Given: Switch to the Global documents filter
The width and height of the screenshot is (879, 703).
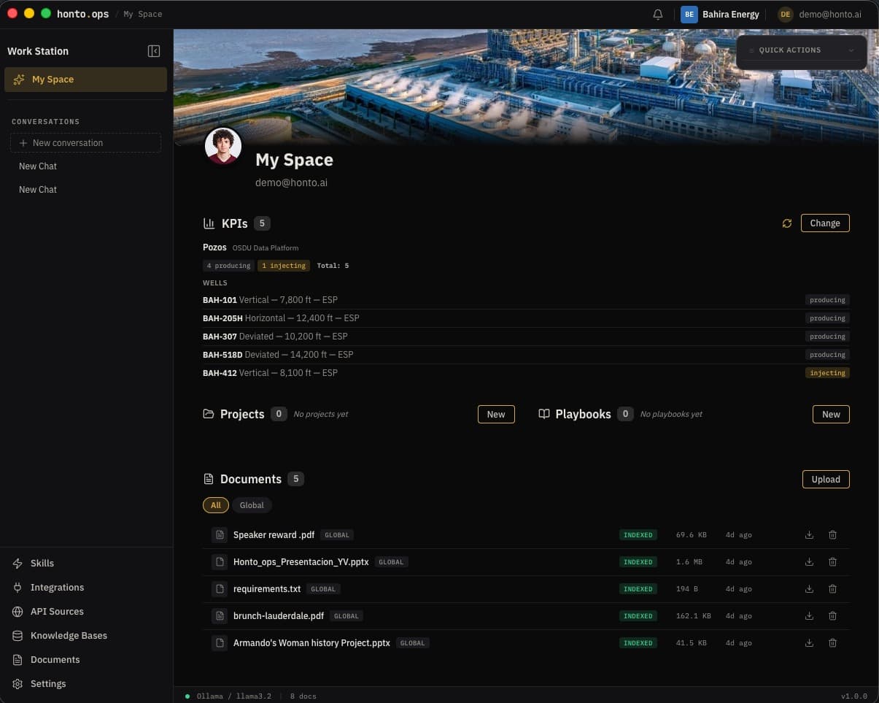Looking at the screenshot, I should tap(252, 504).
